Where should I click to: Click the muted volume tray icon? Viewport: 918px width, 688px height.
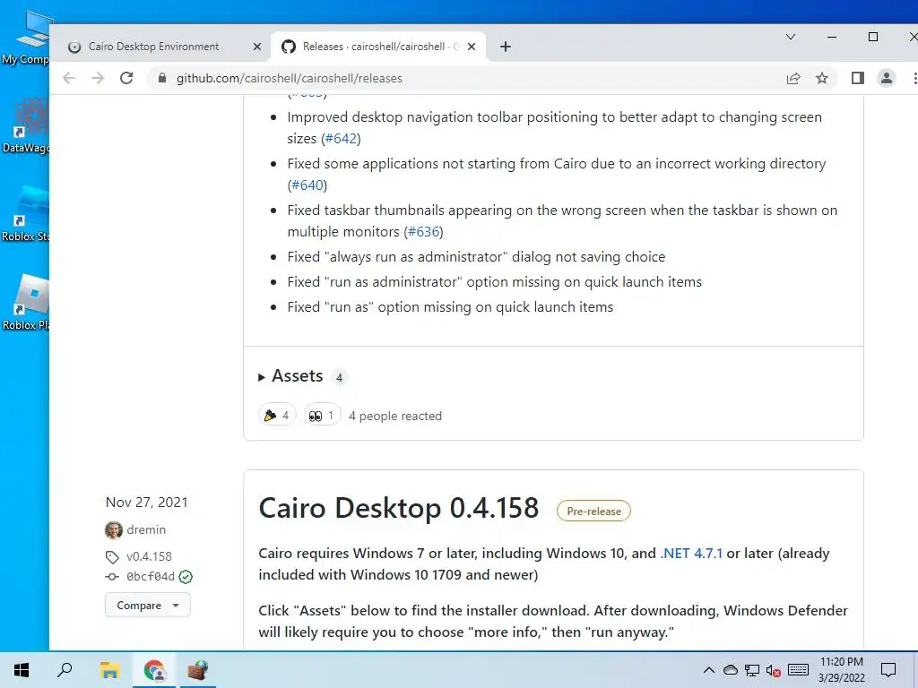pyautogui.click(x=774, y=670)
